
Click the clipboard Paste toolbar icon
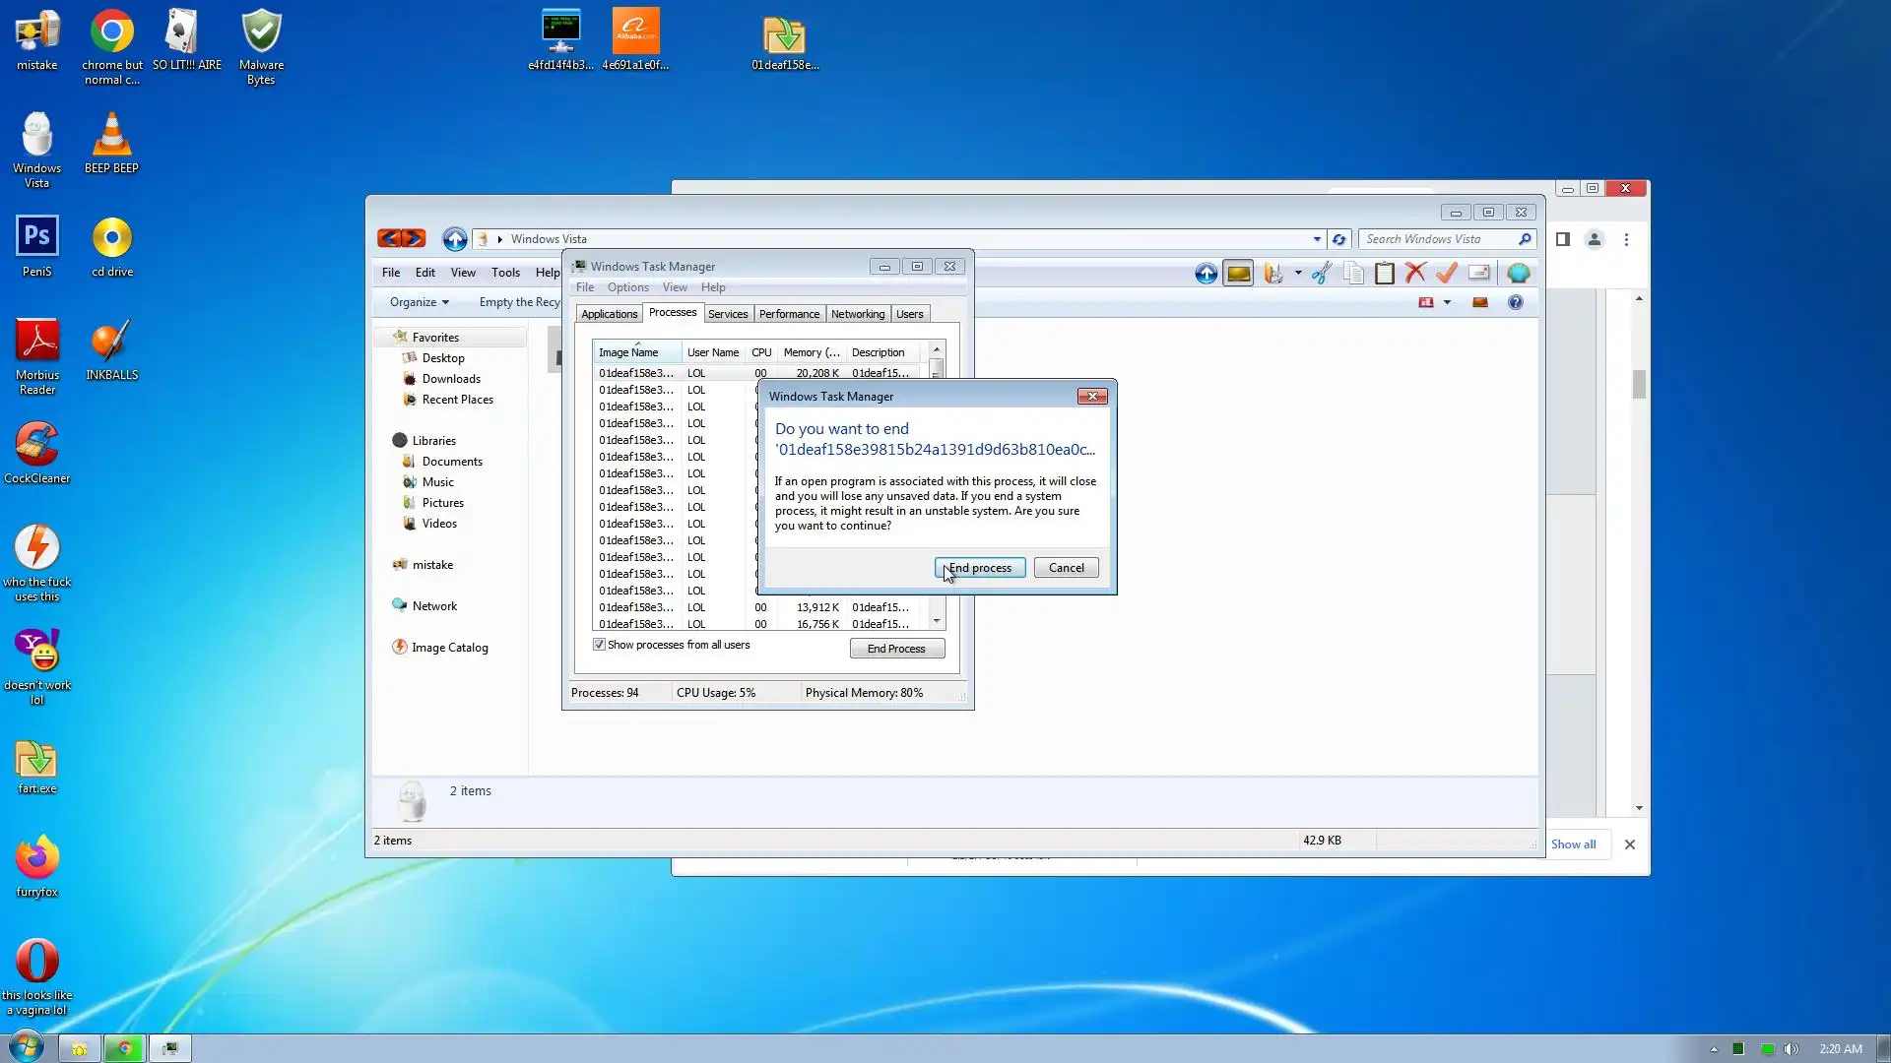point(1384,274)
